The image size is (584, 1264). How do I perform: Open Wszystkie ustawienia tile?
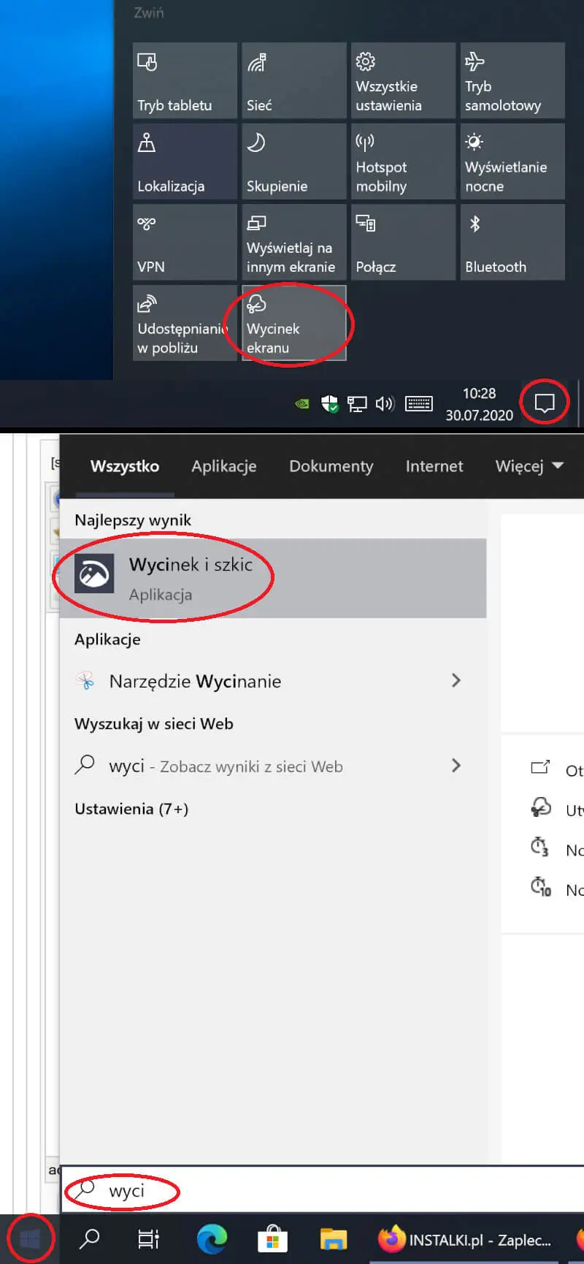point(403,80)
